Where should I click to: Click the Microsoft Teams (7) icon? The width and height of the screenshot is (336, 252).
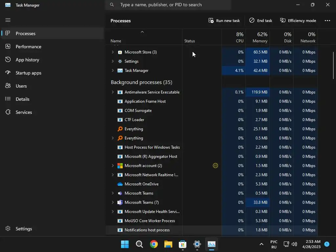click(x=120, y=202)
